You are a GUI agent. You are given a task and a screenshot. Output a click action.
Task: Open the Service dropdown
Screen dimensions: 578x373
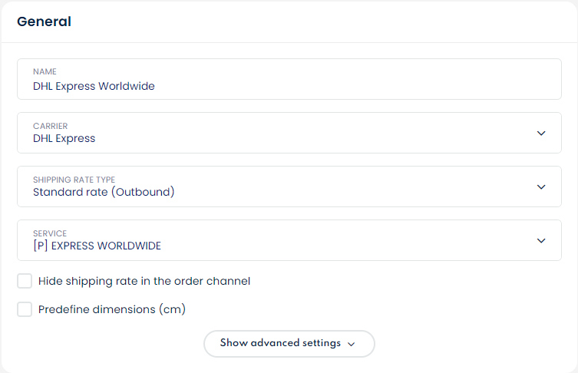point(289,240)
